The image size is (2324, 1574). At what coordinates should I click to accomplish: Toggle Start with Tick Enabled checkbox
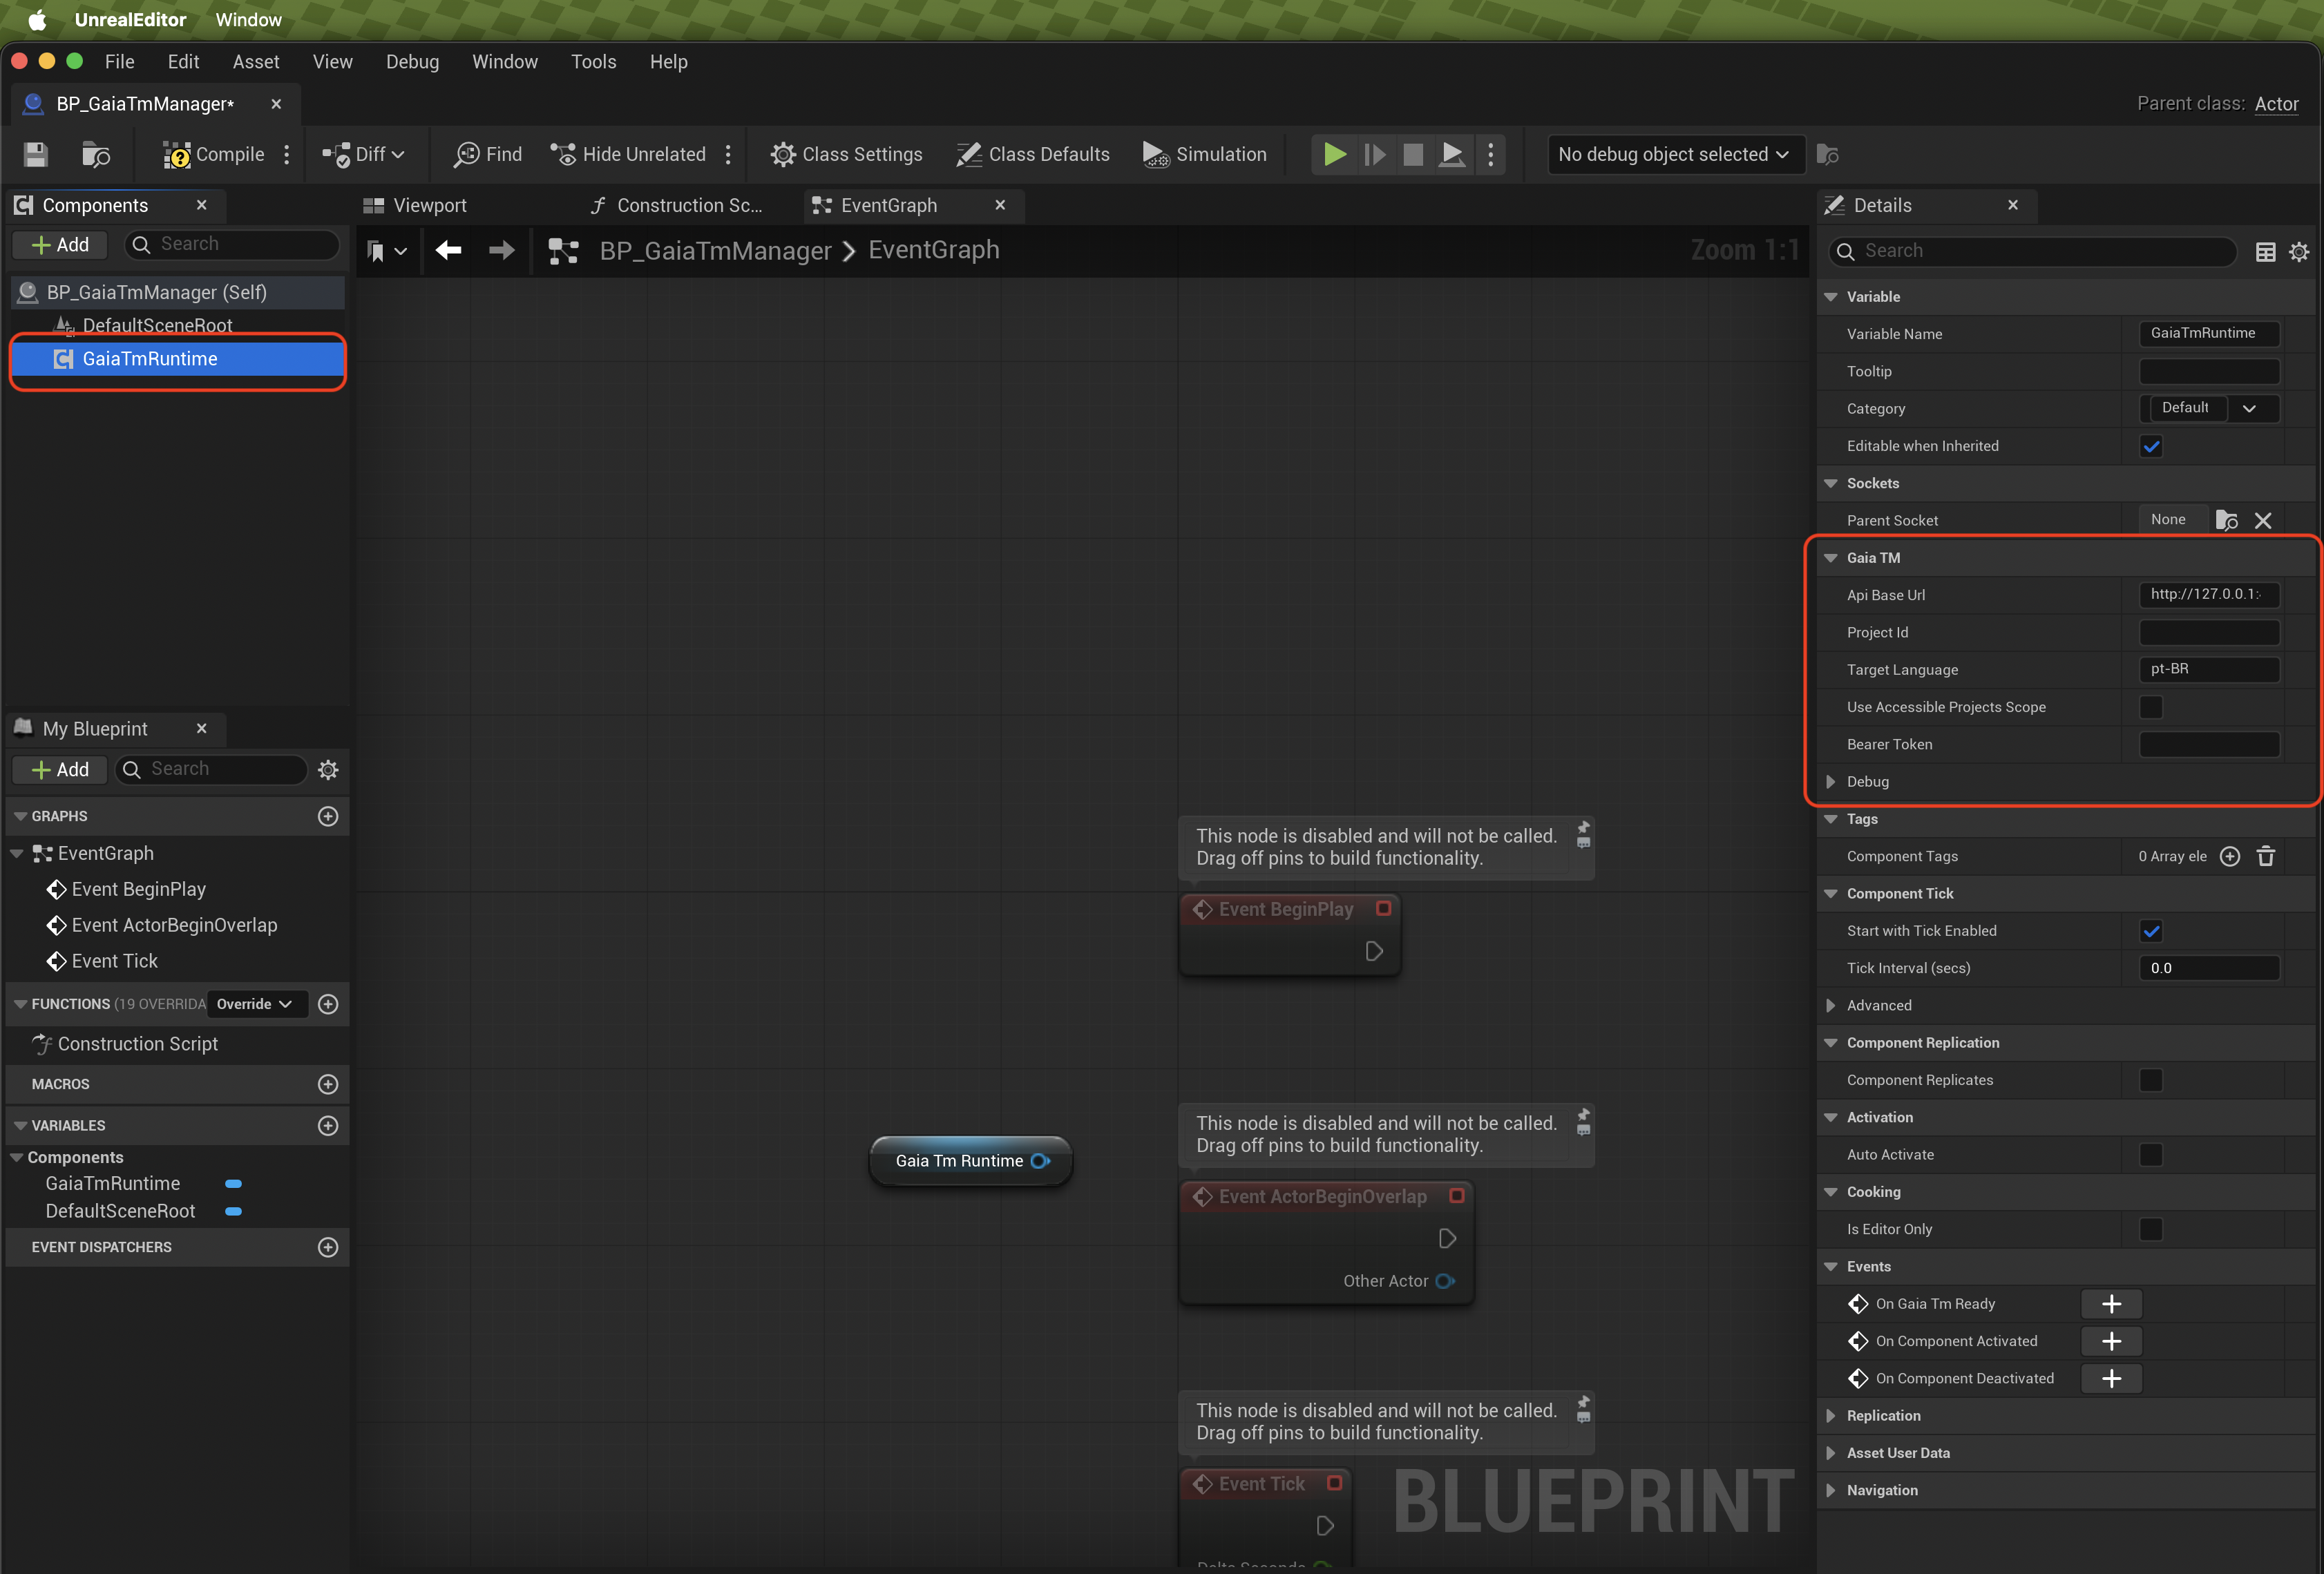pos(2151,931)
